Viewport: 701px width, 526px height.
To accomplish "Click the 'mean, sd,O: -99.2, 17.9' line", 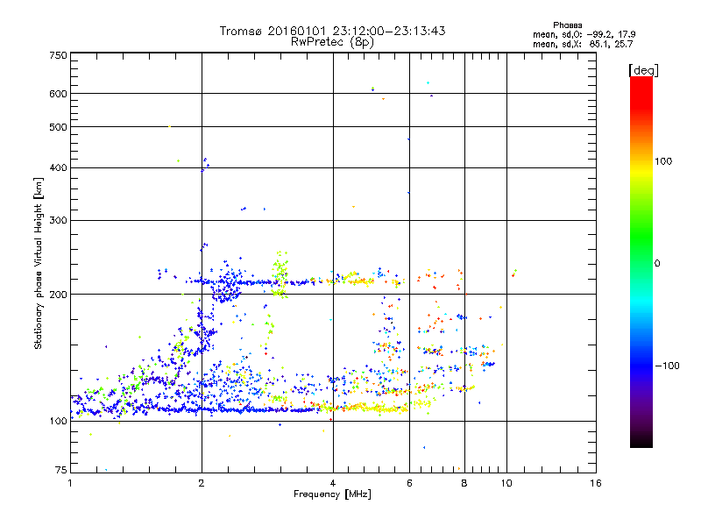I will click(584, 34).
